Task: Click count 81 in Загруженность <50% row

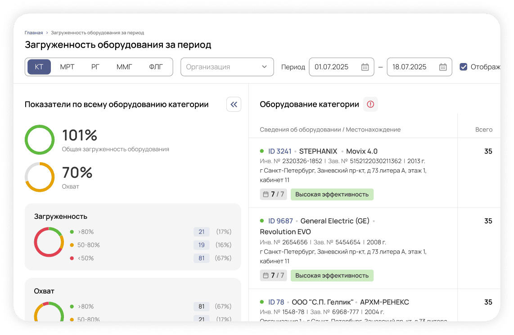Action: coord(202,258)
